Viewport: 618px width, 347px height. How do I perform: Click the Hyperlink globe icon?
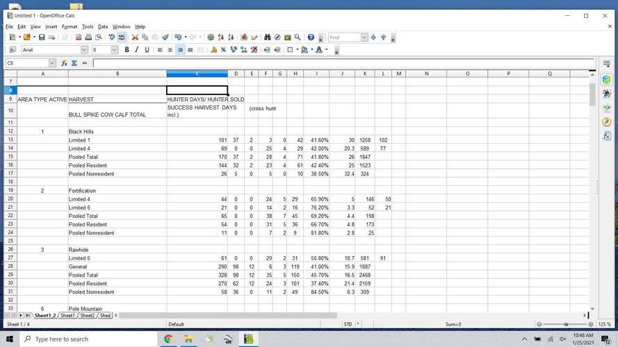tap(211, 37)
